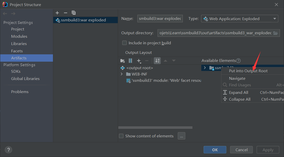
Task: Click the Create Archive toolbar icon
Action: click(x=130, y=61)
